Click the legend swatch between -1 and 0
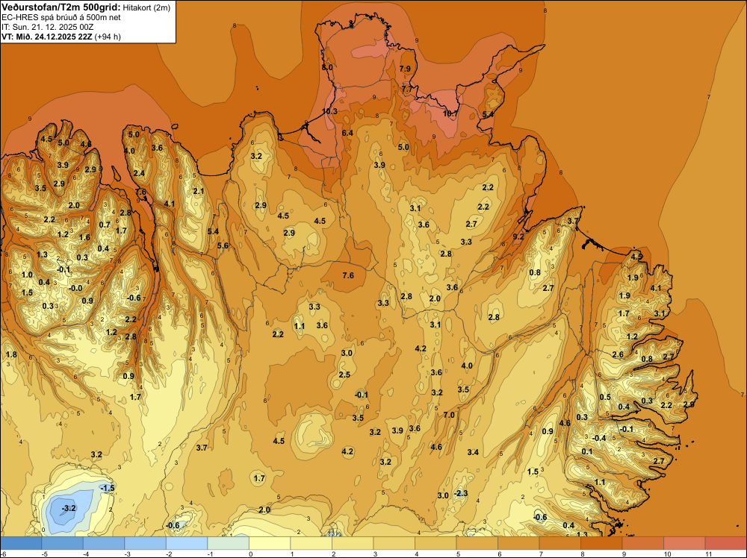The image size is (747, 558). [228, 543]
